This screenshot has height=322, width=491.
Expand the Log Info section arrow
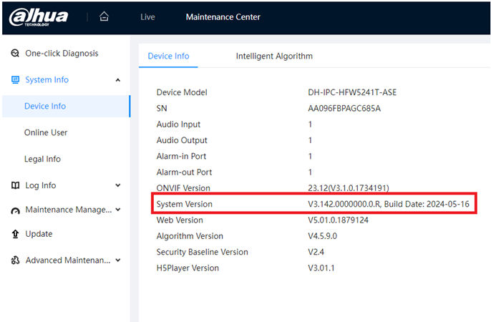tap(117, 185)
